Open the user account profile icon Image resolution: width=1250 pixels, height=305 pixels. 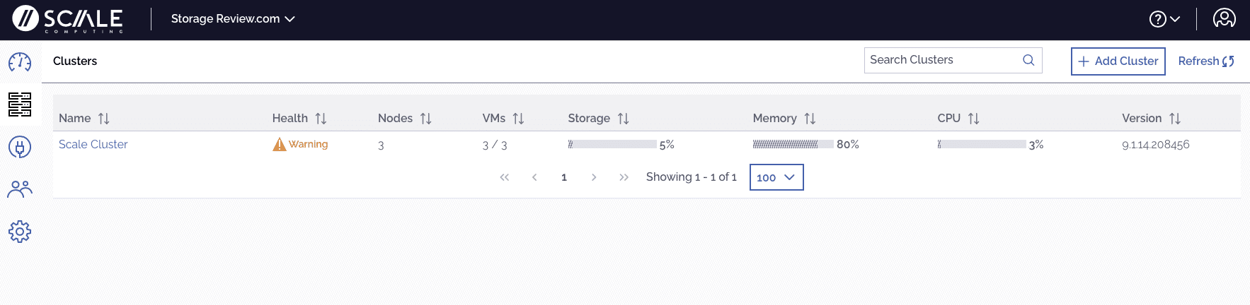coord(1225,18)
